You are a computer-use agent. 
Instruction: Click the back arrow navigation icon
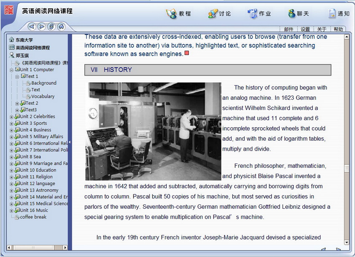[x=32, y=27]
